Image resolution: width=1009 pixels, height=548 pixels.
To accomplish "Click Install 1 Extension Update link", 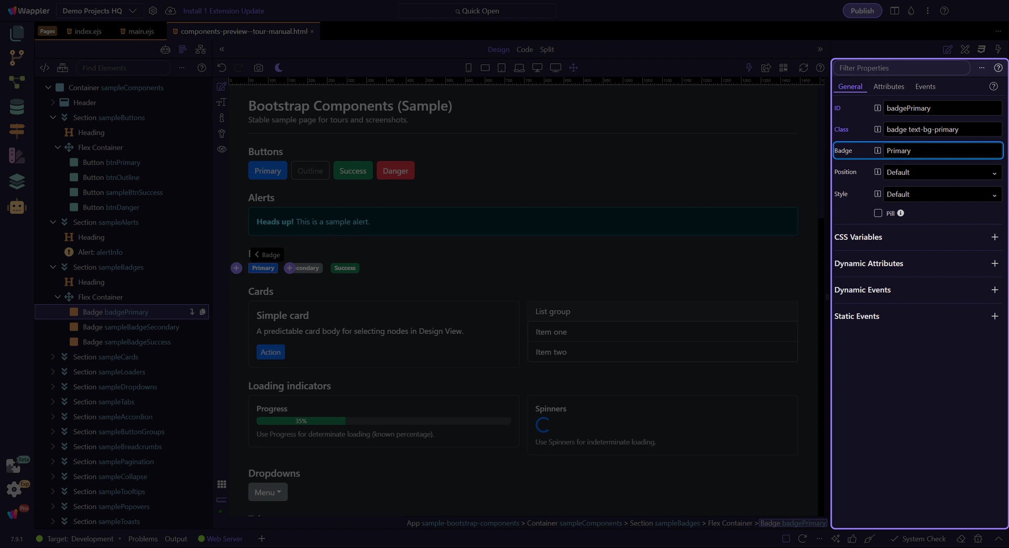I will [223, 10].
